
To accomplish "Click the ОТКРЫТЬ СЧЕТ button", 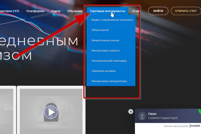I will pyautogui.click(x=186, y=11).
